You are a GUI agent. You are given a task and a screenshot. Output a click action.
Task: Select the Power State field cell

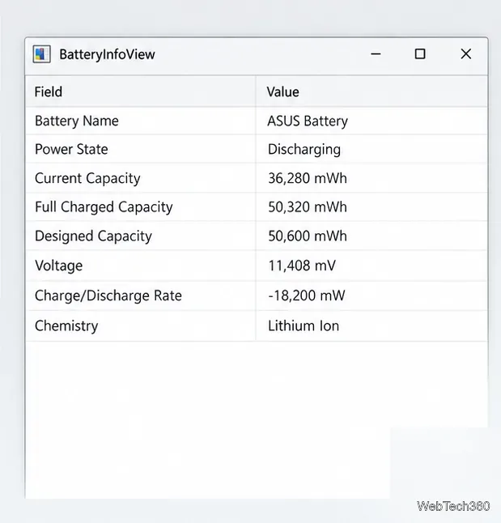click(141, 149)
